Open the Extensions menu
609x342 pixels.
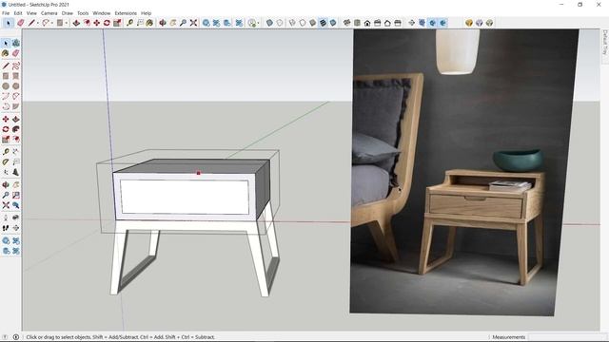(x=126, y=13)
